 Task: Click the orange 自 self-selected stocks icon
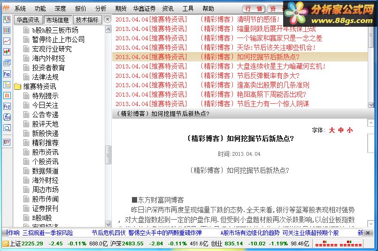point(7,96)
